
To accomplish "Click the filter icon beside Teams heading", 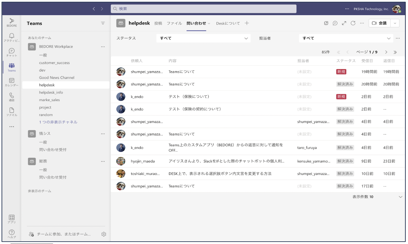I will tap(103, 23).
